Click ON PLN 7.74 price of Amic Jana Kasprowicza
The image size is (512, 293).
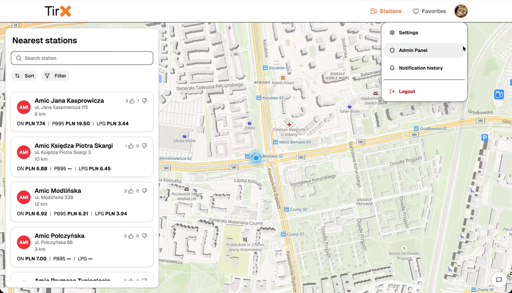click(x=31, y=124)
